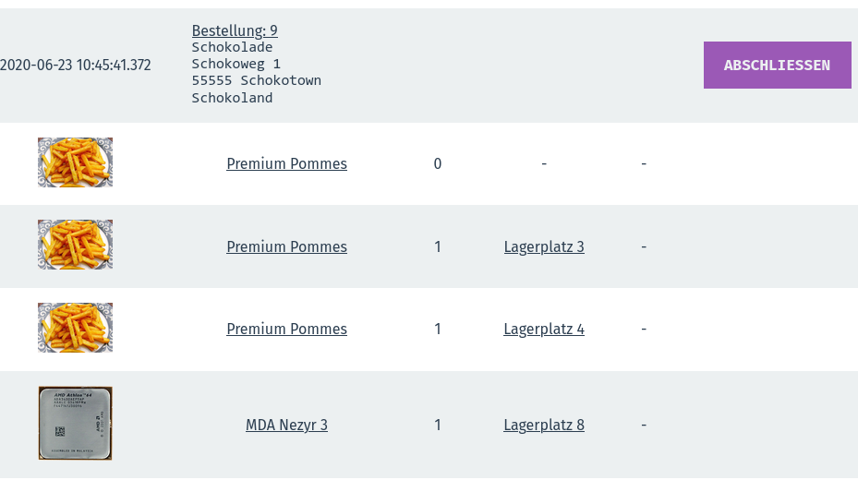
Task: Click quantity 1 in the MDA Nezyr 3 row
Action: click(438, 426)
